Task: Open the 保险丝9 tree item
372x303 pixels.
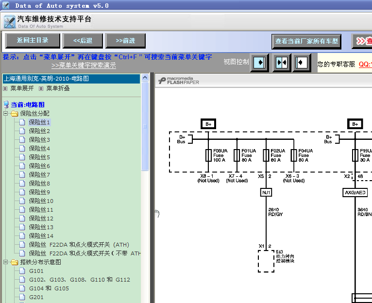Action: click(x=39, y=192)
